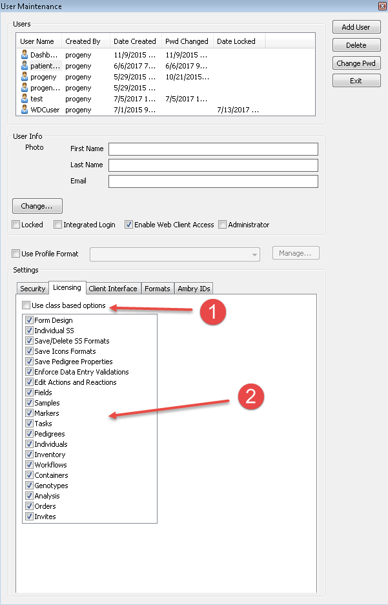
Task: Select the WDCuser user icon
Action: pyautogui.click(x=25, y=110)
